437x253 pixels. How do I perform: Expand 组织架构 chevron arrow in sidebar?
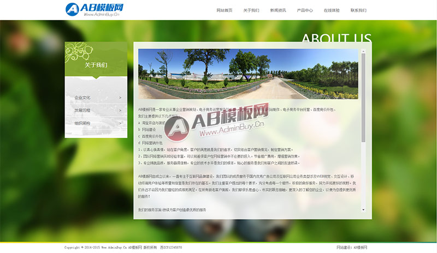(x=120, y=123)
